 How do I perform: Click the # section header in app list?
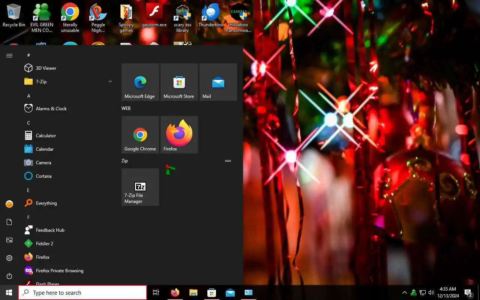28,55
